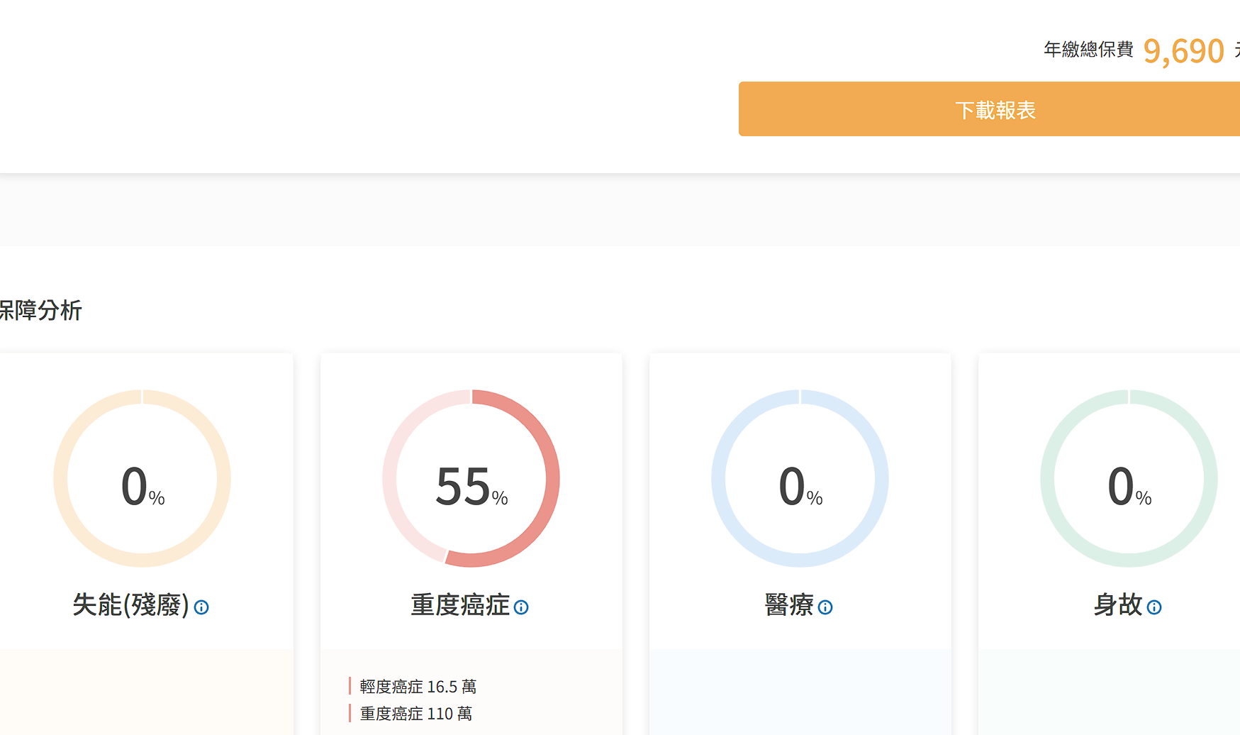This screenshot has width=1240, height=735.
Task: Click the 重度癌症 55% progress ring
Action: pos(471,478)
